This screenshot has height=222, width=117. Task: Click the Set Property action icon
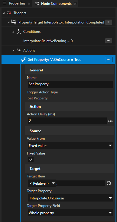pos(23,60)
